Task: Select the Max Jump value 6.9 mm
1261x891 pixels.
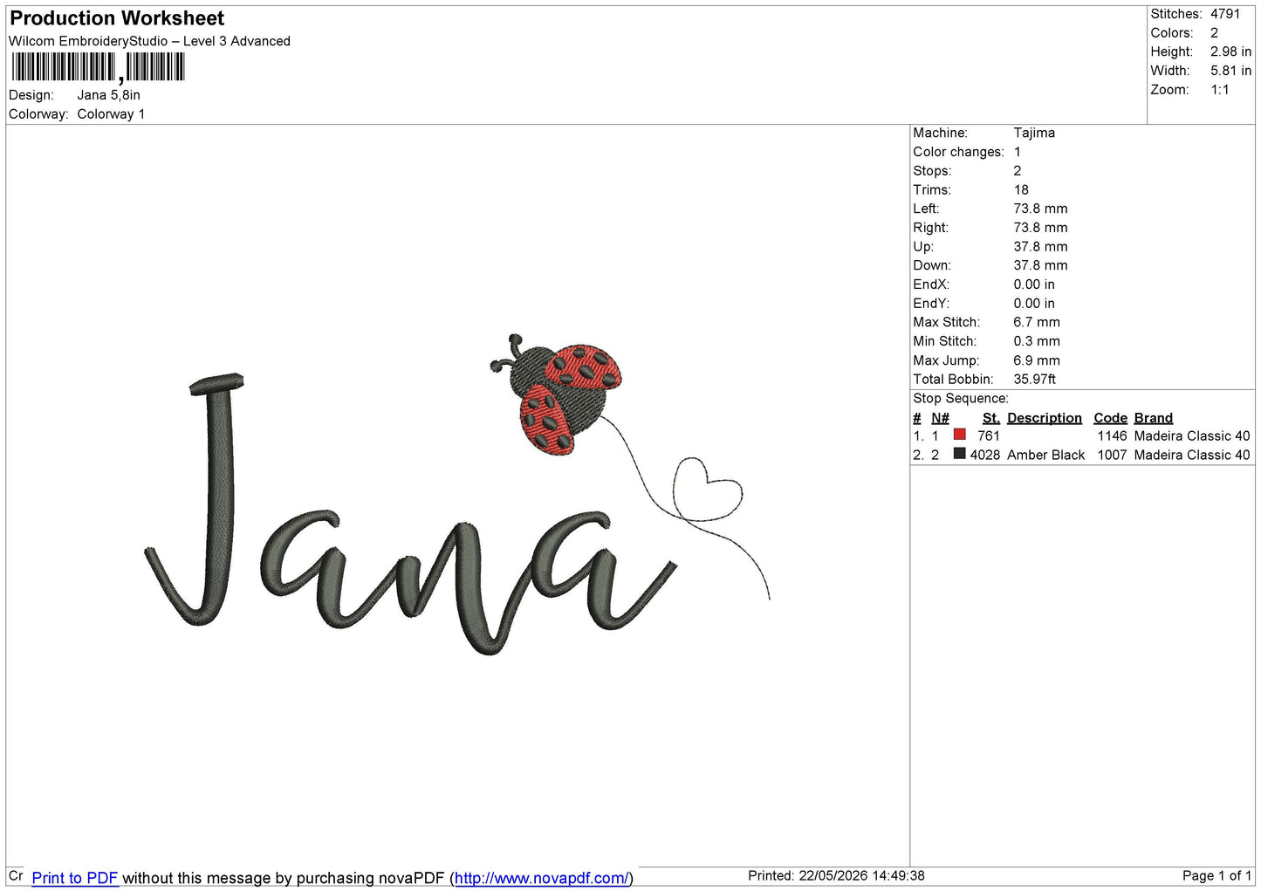Action: pyautogui.click(x=1037, y=360)
